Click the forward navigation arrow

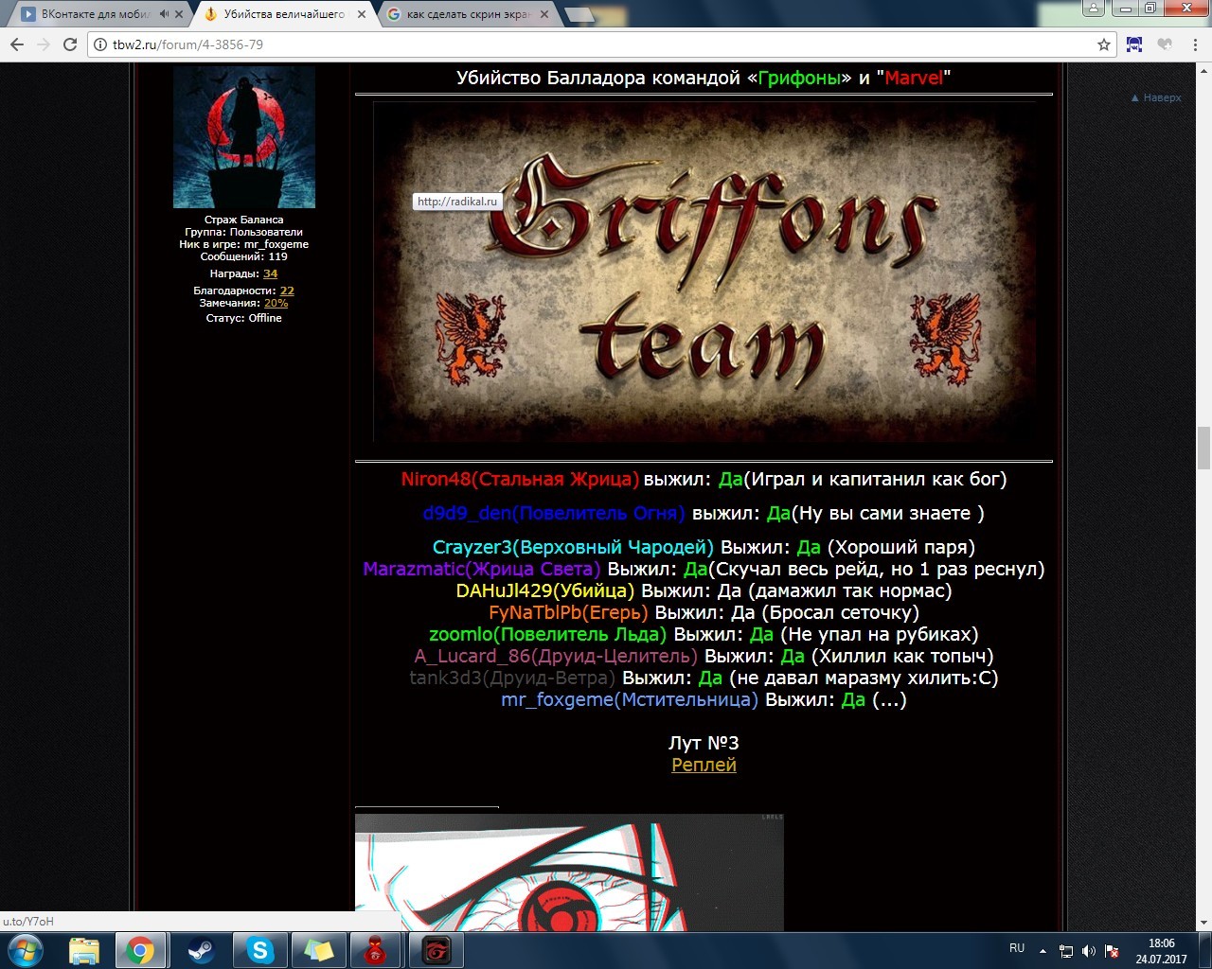coord(44,44)
